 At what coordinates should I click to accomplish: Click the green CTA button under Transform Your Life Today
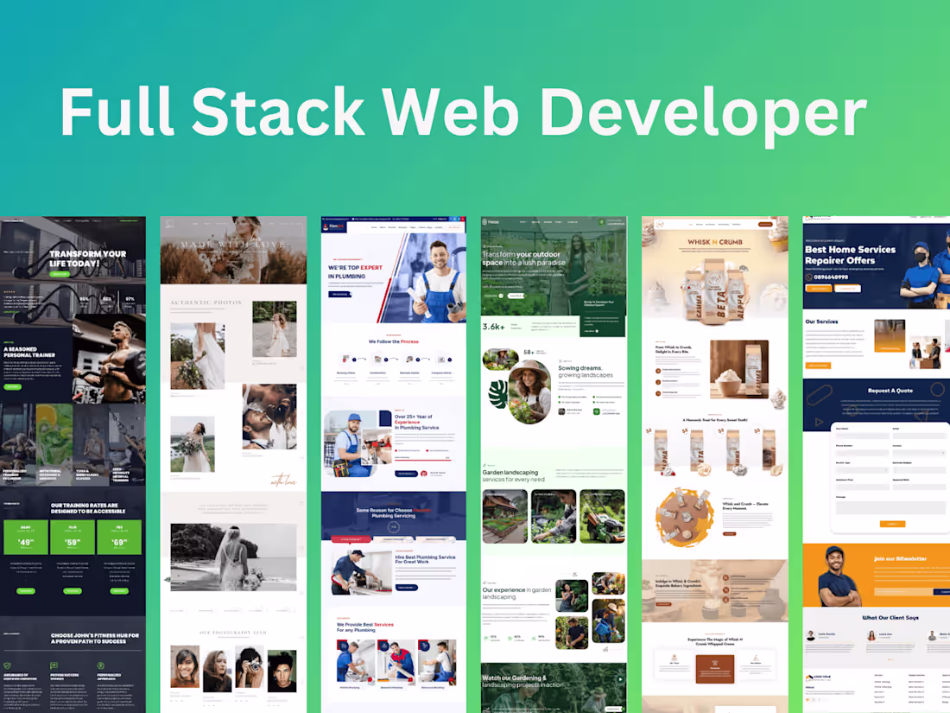60,274
